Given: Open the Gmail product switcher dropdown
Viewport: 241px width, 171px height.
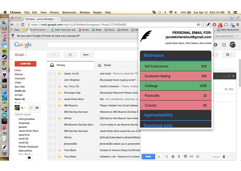Looking at the screenshot, I should coord(20,55).
